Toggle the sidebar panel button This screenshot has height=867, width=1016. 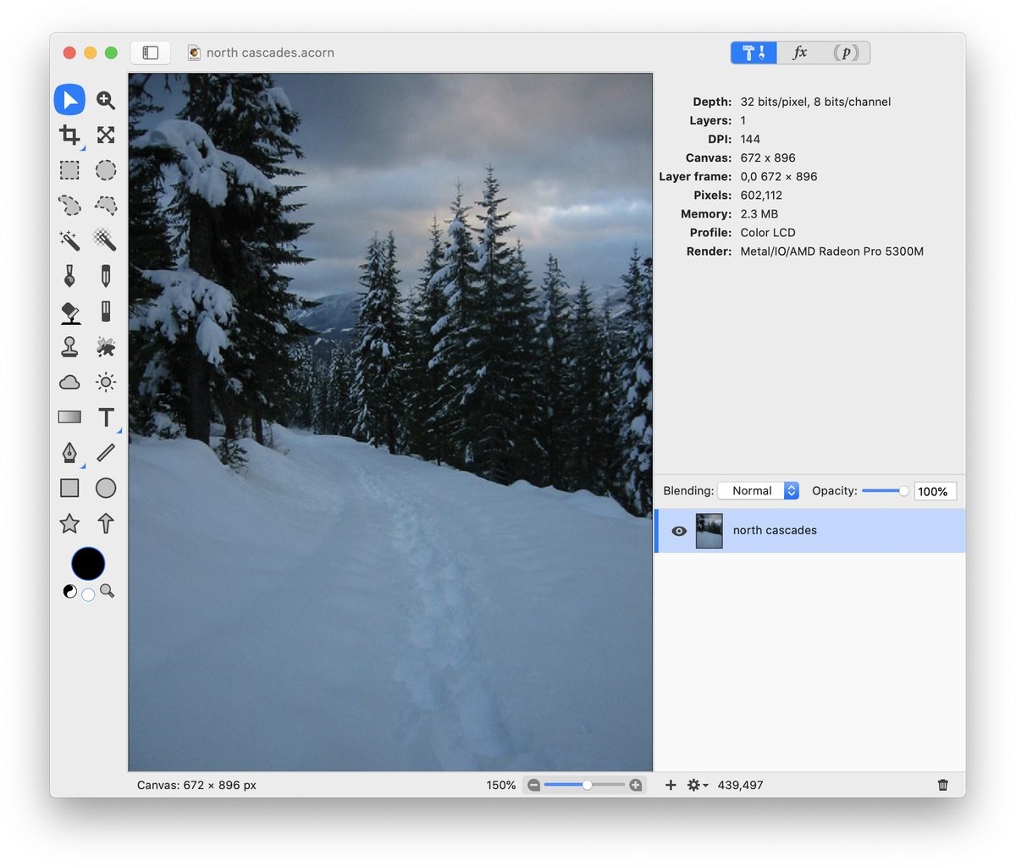(151, 52)
